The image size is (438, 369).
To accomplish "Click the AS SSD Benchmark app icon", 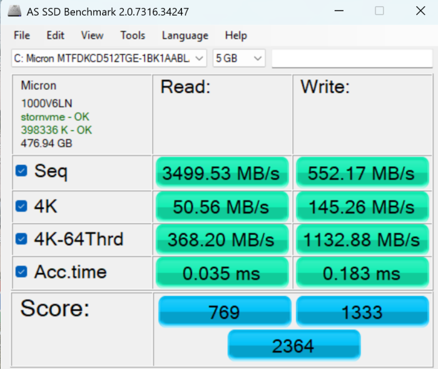I will pyautogui.click(x=14, y=12).
